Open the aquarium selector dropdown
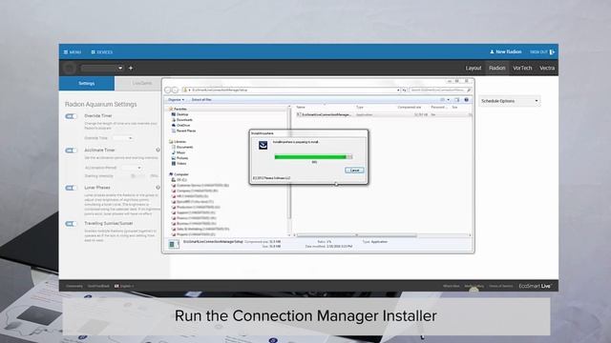611x343 pixels. [x=102, y=68]
